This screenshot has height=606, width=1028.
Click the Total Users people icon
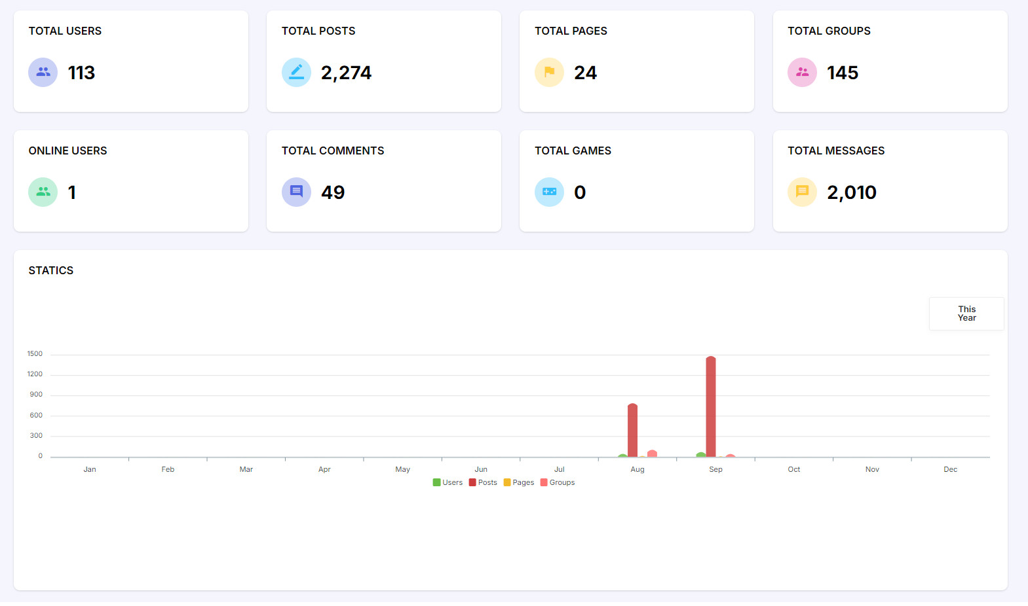(x=43, y=72)
